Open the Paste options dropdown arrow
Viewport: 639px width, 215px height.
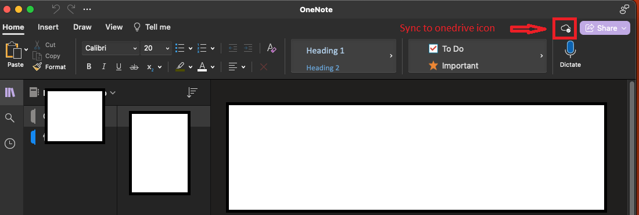pyautogui.click(x=26, y=50)
